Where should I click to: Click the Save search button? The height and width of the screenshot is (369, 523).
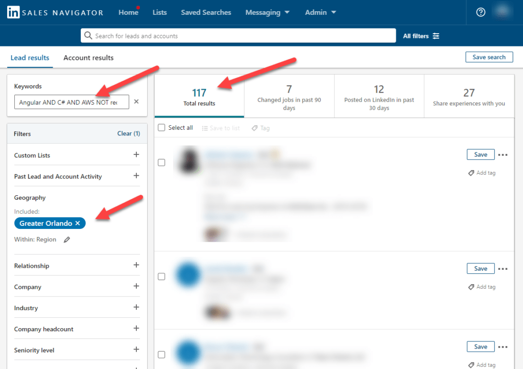[x=489, y=57]
